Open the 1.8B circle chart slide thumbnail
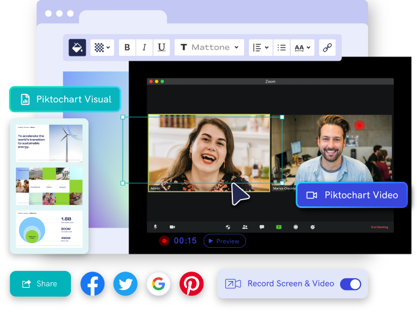Viewport: 417px width, 312px height. pos(49,229)
